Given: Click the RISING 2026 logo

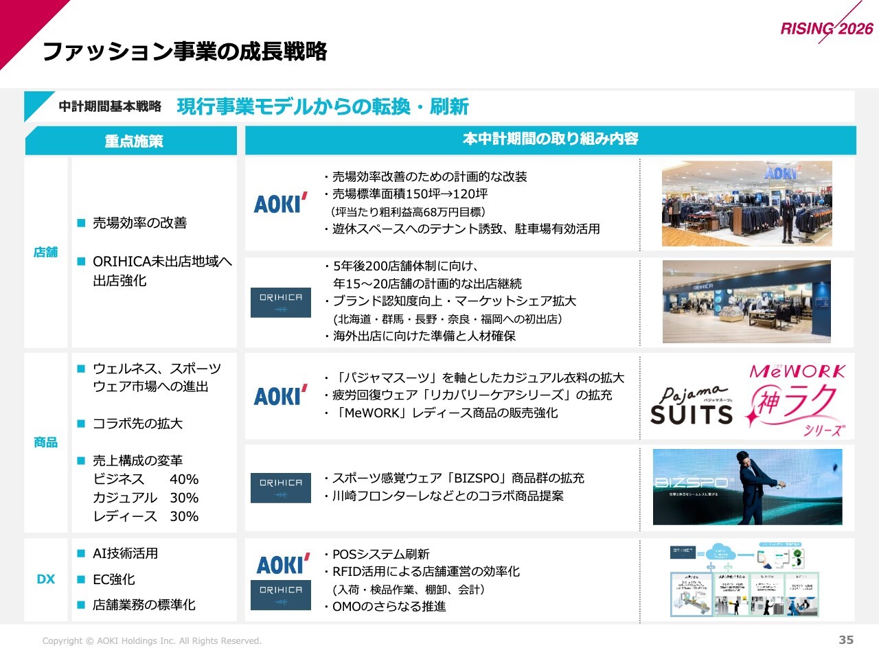Looking at the screenshot, I should tap(826, 27).
